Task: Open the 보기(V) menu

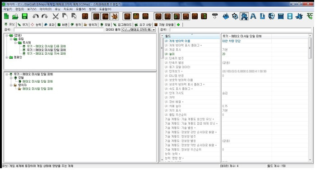Action: pyautogui.click(x=32, y=9)
